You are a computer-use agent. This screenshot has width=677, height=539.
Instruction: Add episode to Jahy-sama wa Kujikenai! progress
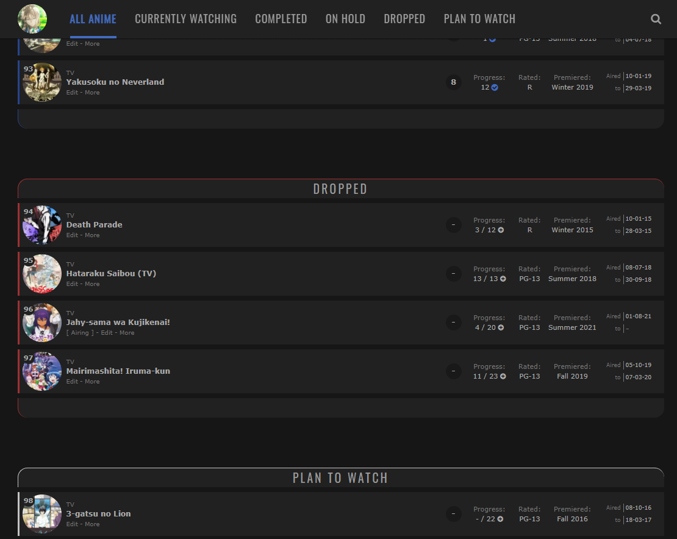click(501, 327)
